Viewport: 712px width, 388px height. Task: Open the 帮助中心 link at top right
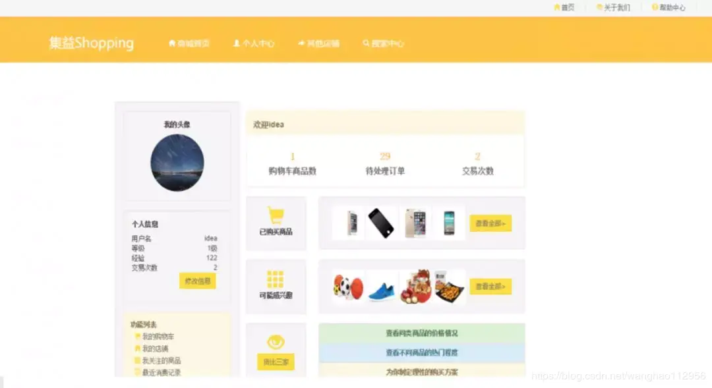tap(669, 7)
